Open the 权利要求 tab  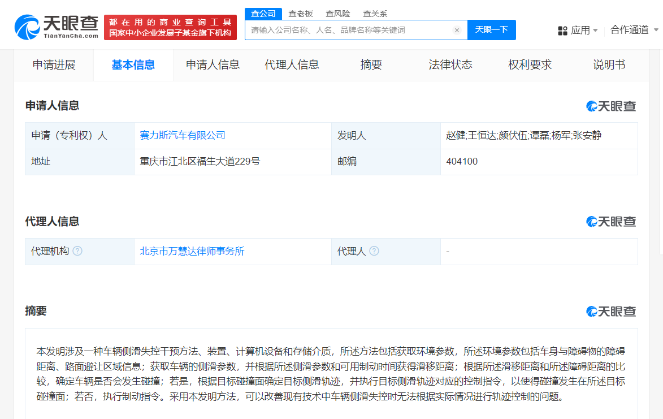point(530,65)
